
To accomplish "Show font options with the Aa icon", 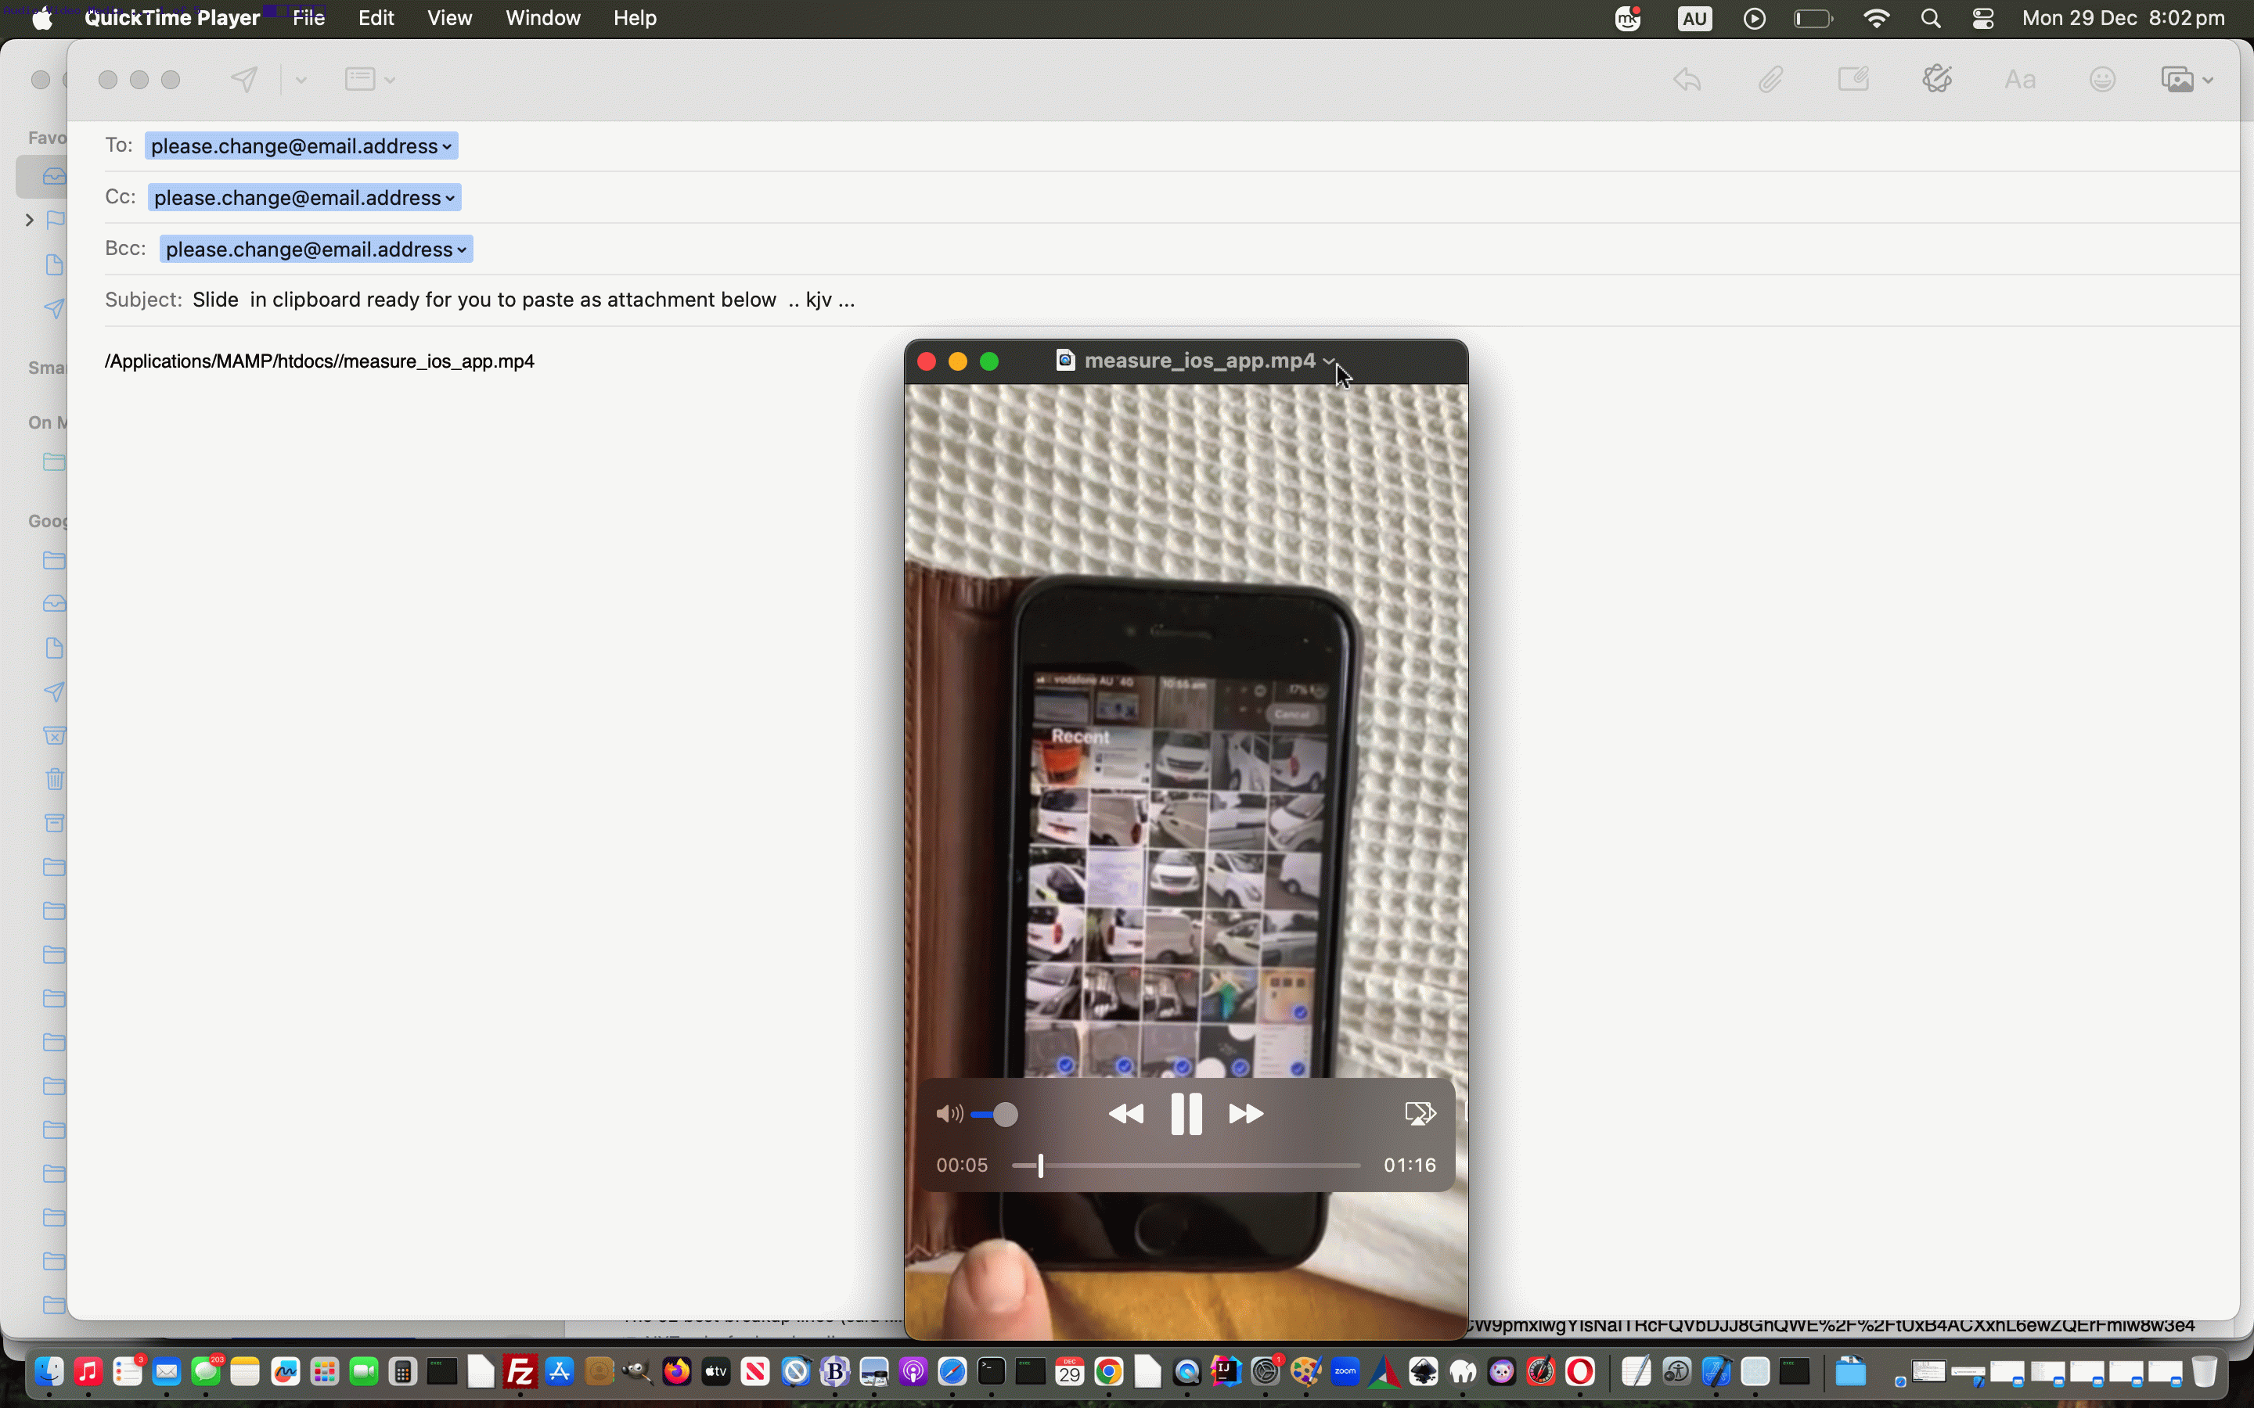I will 2020,79.
